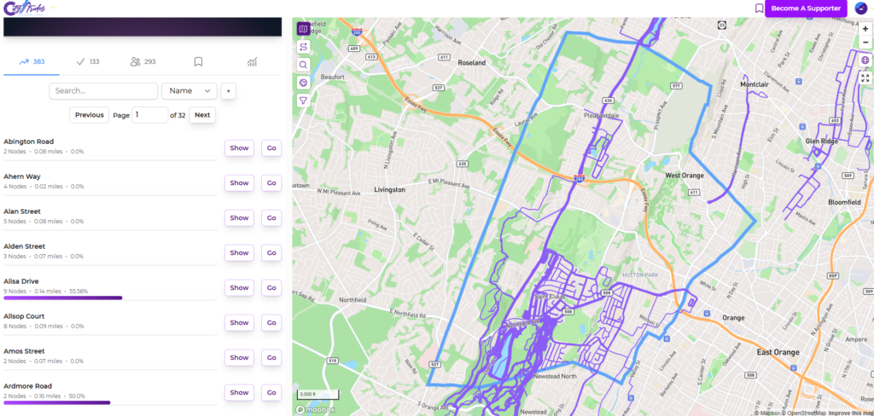The image size is (874, 416).
Task: Open the 293 people tab
Action: click(x=143, y=61)
